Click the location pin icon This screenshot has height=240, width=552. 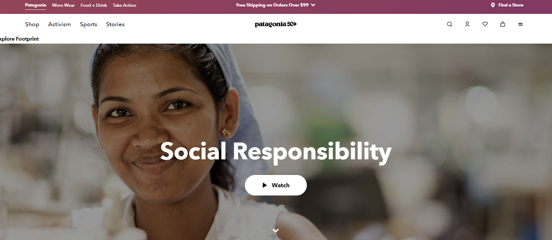[493, 5]
